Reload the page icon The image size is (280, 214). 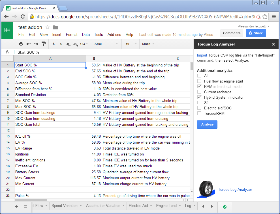pyautogui.click(x=23, y=17)
